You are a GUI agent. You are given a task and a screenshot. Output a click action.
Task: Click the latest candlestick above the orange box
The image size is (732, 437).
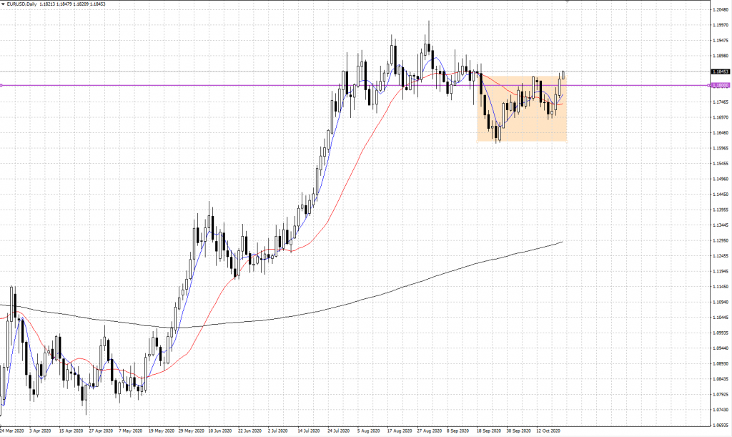(x=563, y=74)
